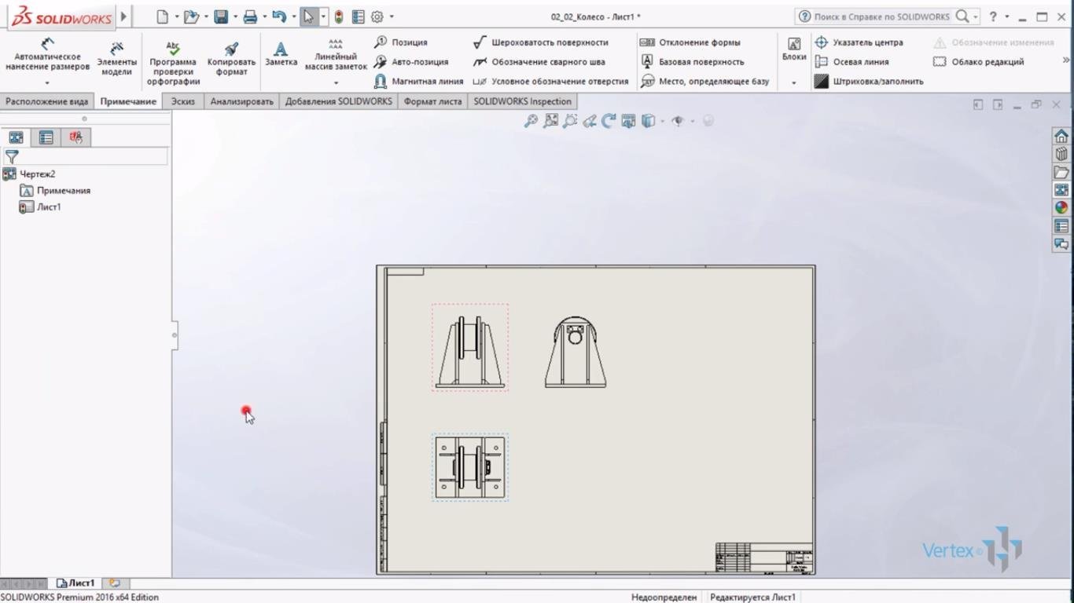Insert a Заметка note
The width and height of the screenshot is (1074, 603).
coord(281,53)
